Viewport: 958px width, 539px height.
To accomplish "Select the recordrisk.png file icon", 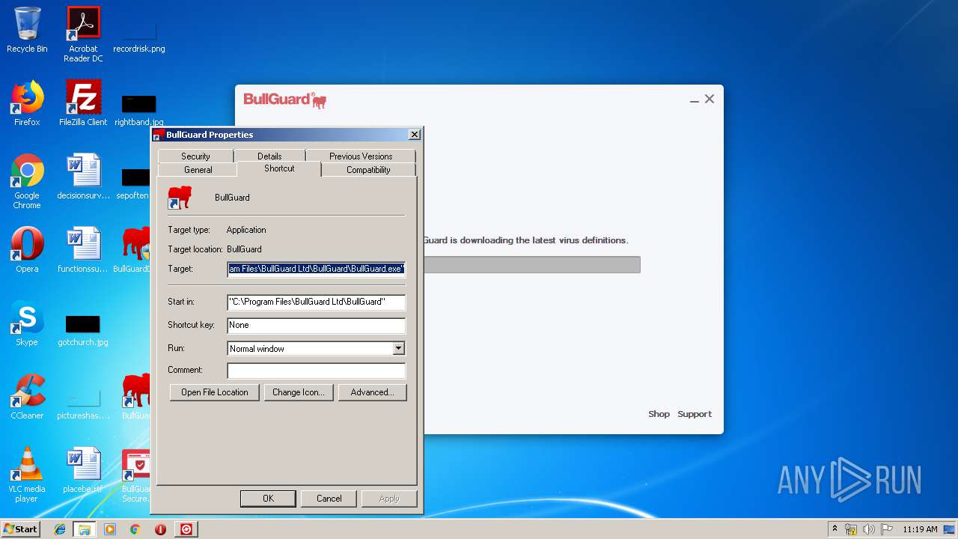I will (139, 34).
